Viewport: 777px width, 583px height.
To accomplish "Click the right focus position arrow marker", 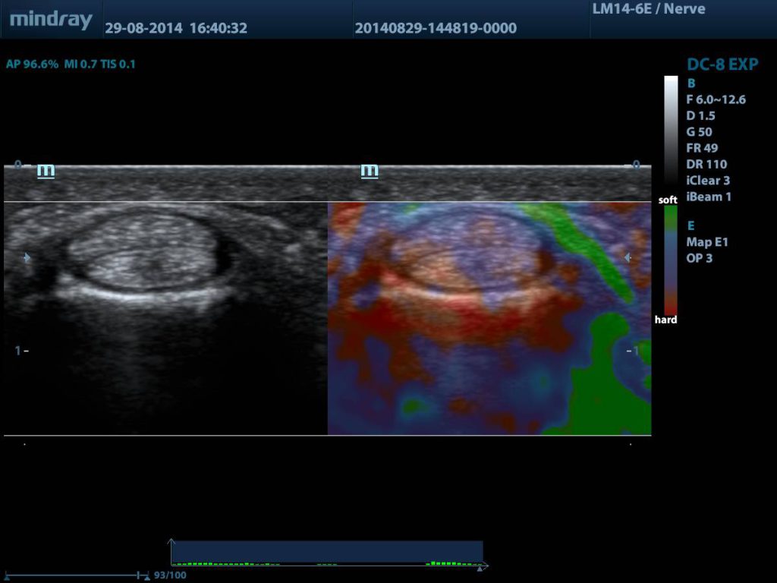I will click(627, 258).
